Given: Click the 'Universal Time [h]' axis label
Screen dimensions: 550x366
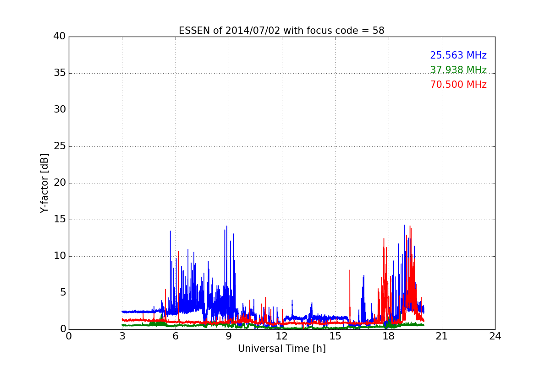Looking at the screenshot, I should 281,349.
